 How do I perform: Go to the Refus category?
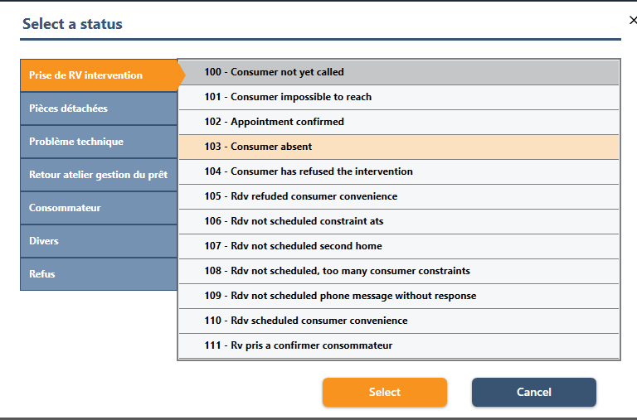pyautogui.click(x=98, y=274)
